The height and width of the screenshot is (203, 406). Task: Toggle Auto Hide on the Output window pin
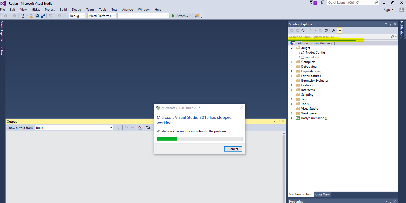coord(278,121)
